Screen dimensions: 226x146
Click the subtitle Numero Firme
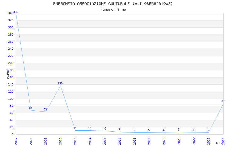[x=113, y=10]
